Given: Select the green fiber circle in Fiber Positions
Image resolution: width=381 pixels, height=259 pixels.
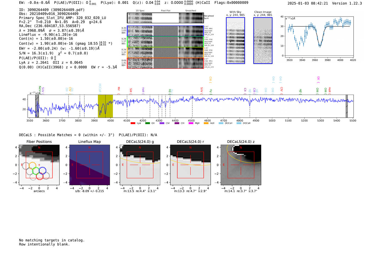Looking at the screenshot, I should [36, 171].
